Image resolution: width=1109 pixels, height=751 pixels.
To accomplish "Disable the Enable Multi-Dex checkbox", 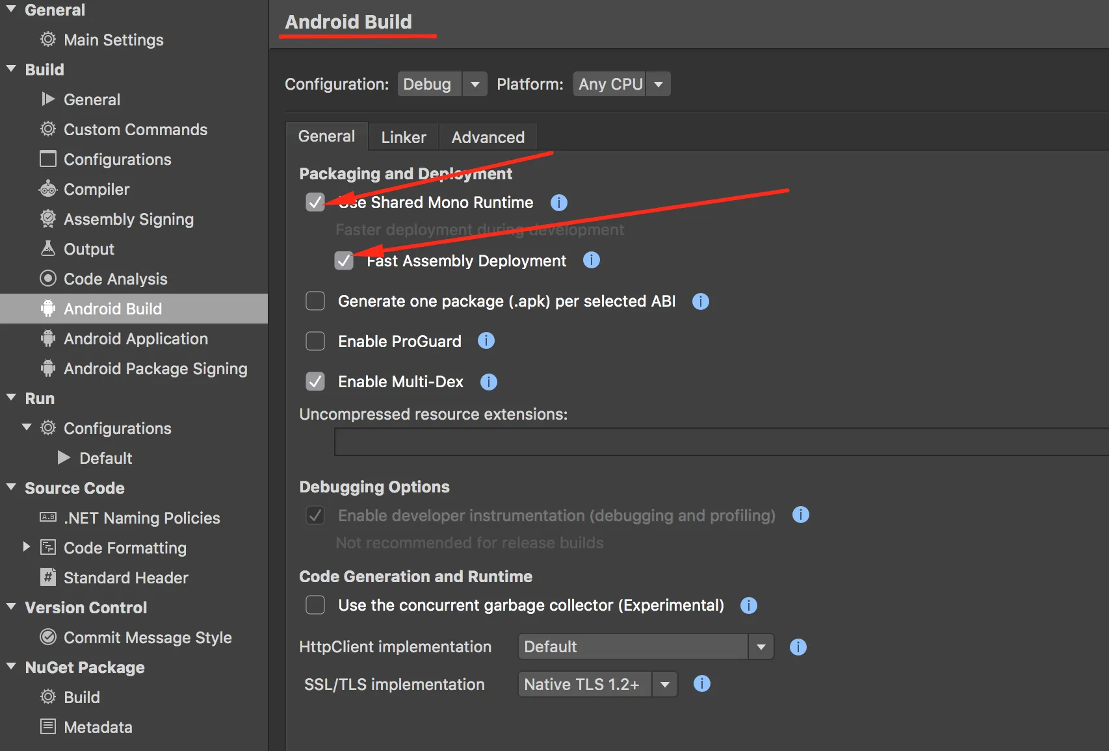I will (315, 381).
